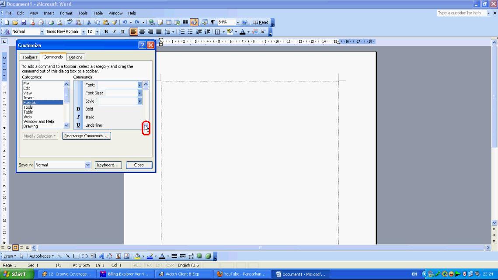Open the Times New Roman font dropdown
Viewport: 498px width, 280px height.
[83, 31]
